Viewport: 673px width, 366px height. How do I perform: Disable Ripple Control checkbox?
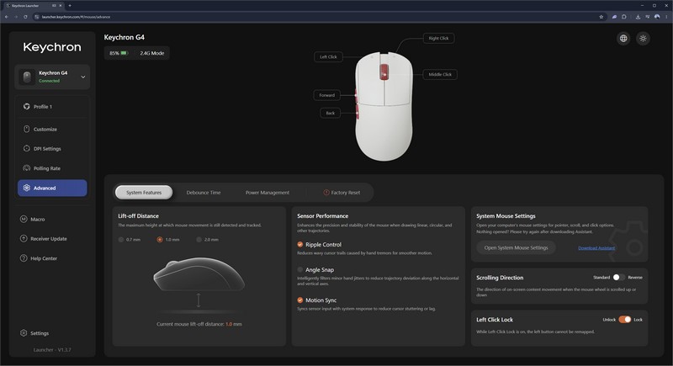[300, 244]
